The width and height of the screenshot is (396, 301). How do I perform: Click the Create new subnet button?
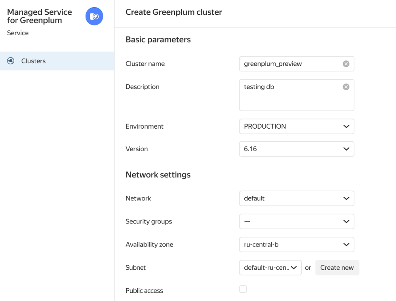tap(337, 268)
